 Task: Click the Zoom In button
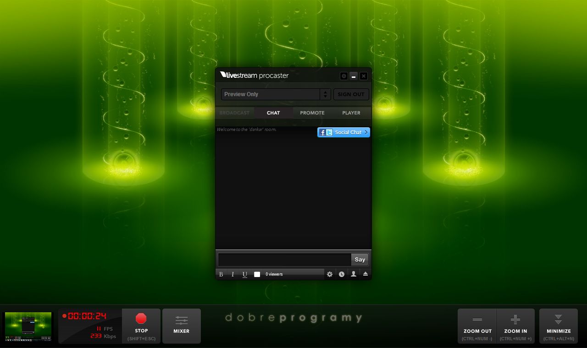(515, 326)
